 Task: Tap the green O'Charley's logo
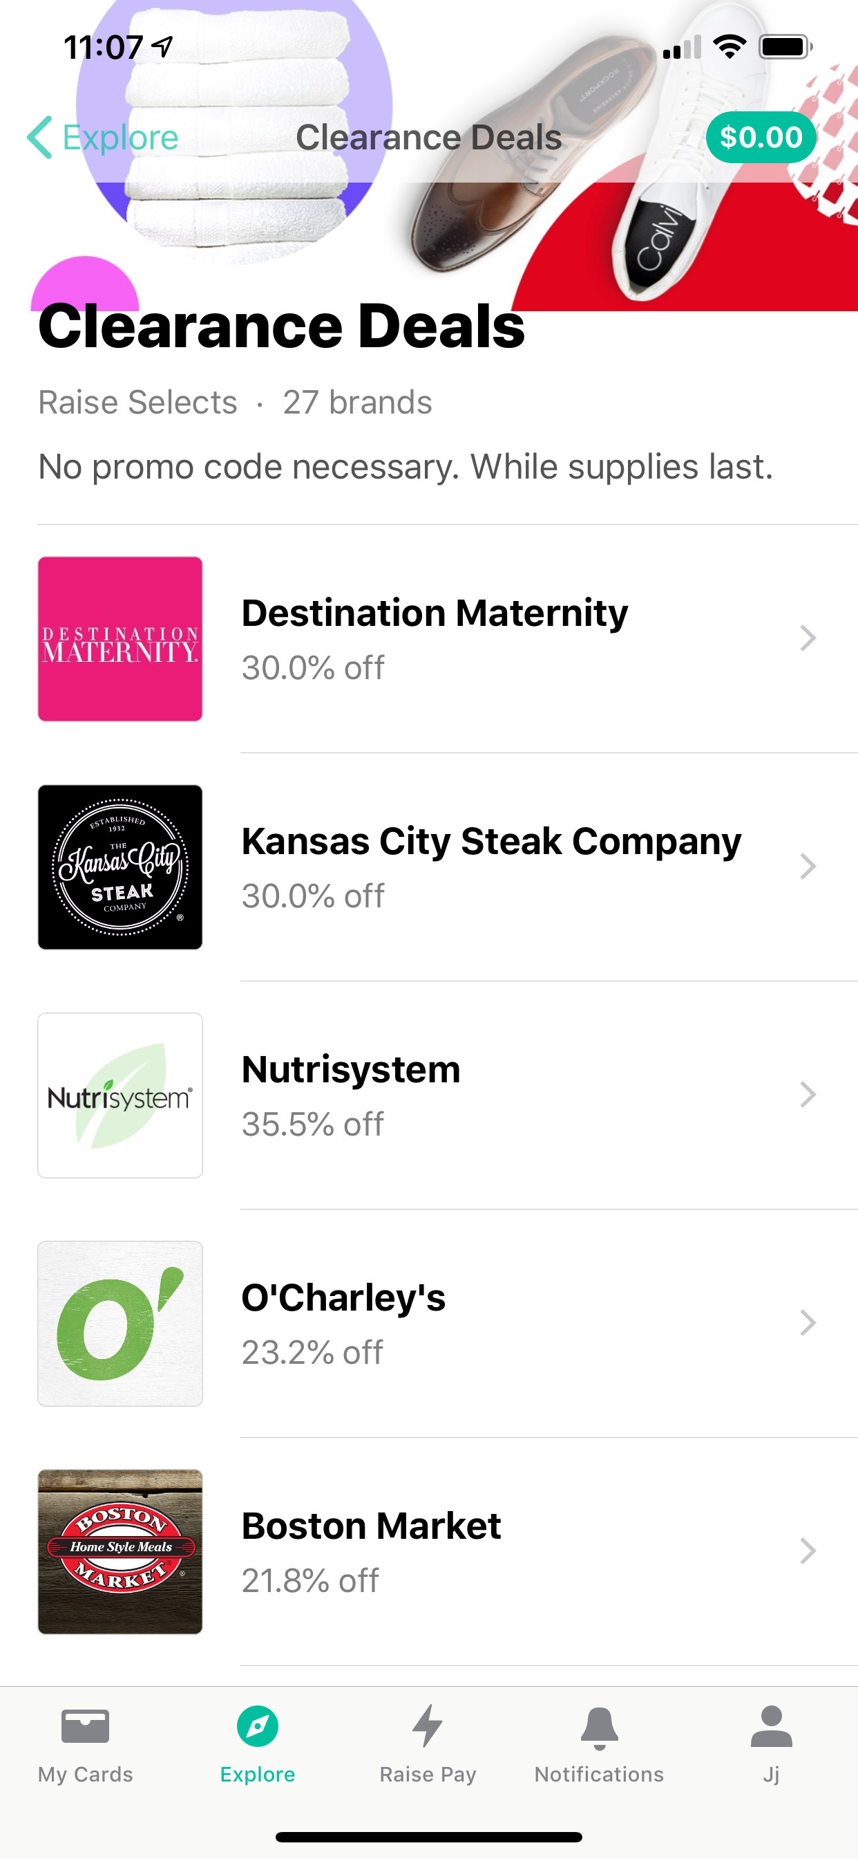(120, 1323)
